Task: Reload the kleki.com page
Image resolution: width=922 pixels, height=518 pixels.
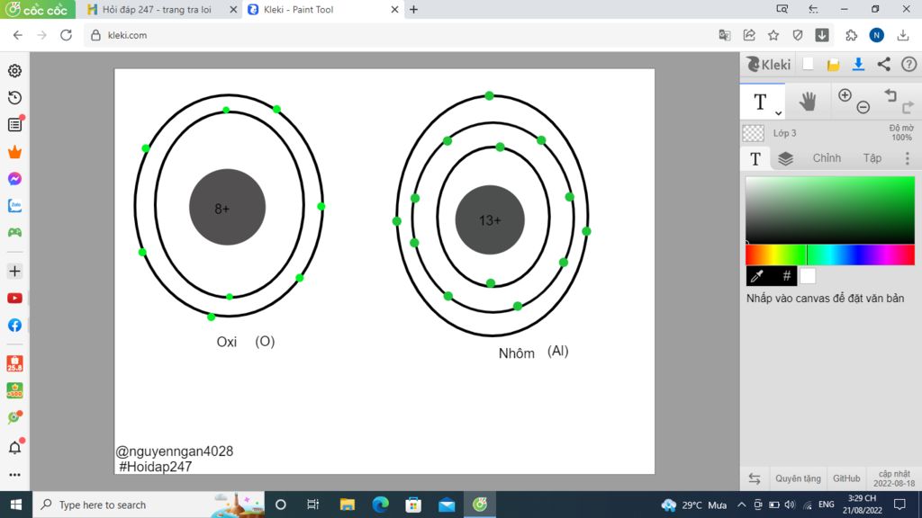Action: click(x=66, y=35)
